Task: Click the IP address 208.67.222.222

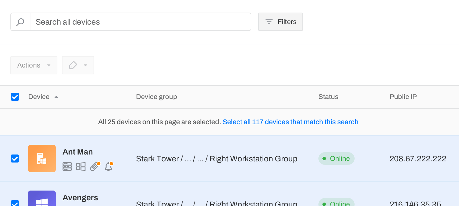Action: coord(418,159)
